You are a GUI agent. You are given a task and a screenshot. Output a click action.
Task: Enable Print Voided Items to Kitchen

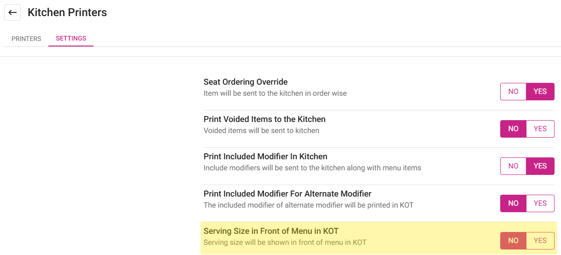click(540, 129)
